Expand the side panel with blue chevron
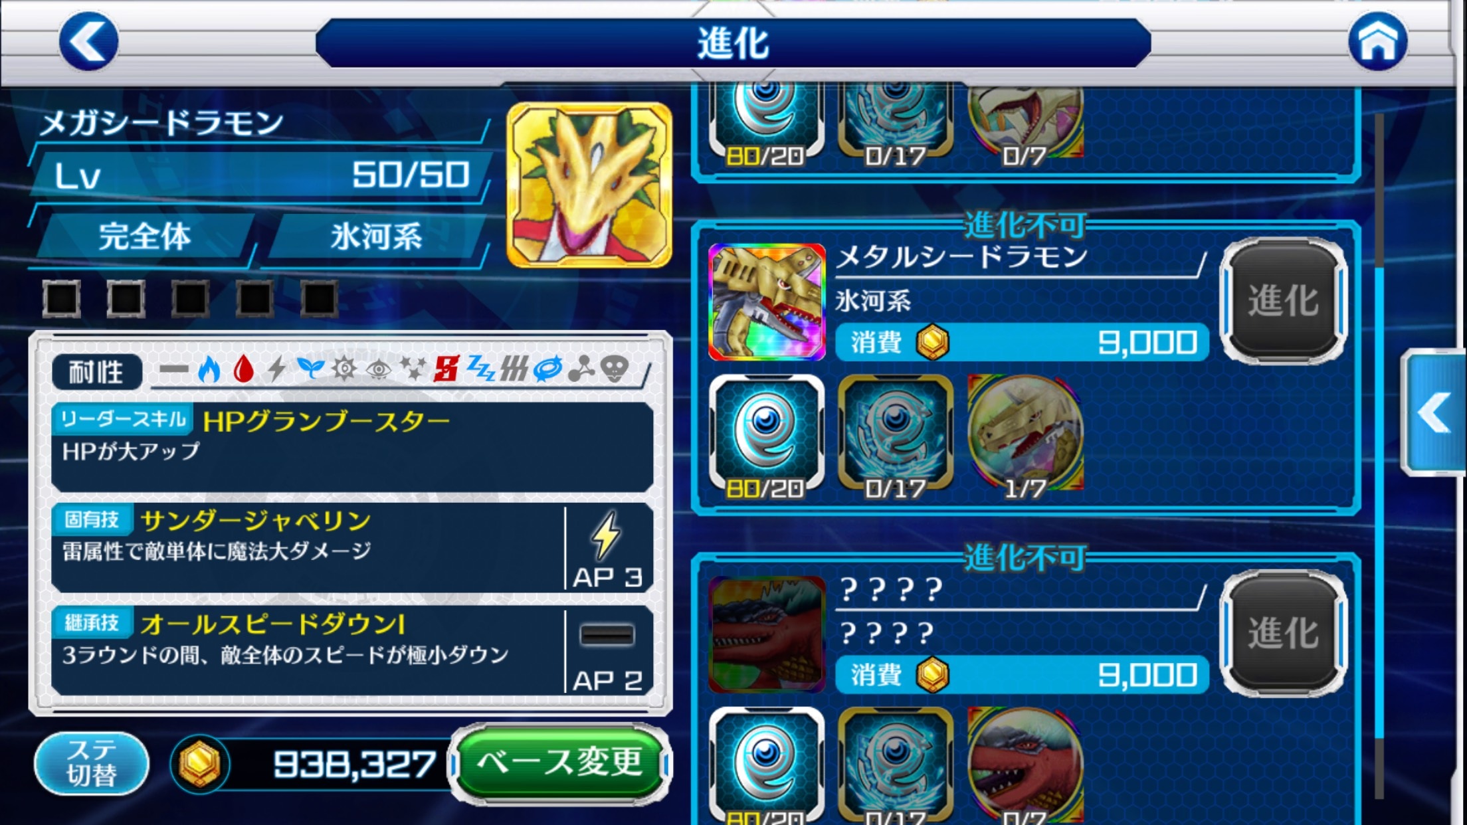Screen dimensions: 1467x825 1434,412
